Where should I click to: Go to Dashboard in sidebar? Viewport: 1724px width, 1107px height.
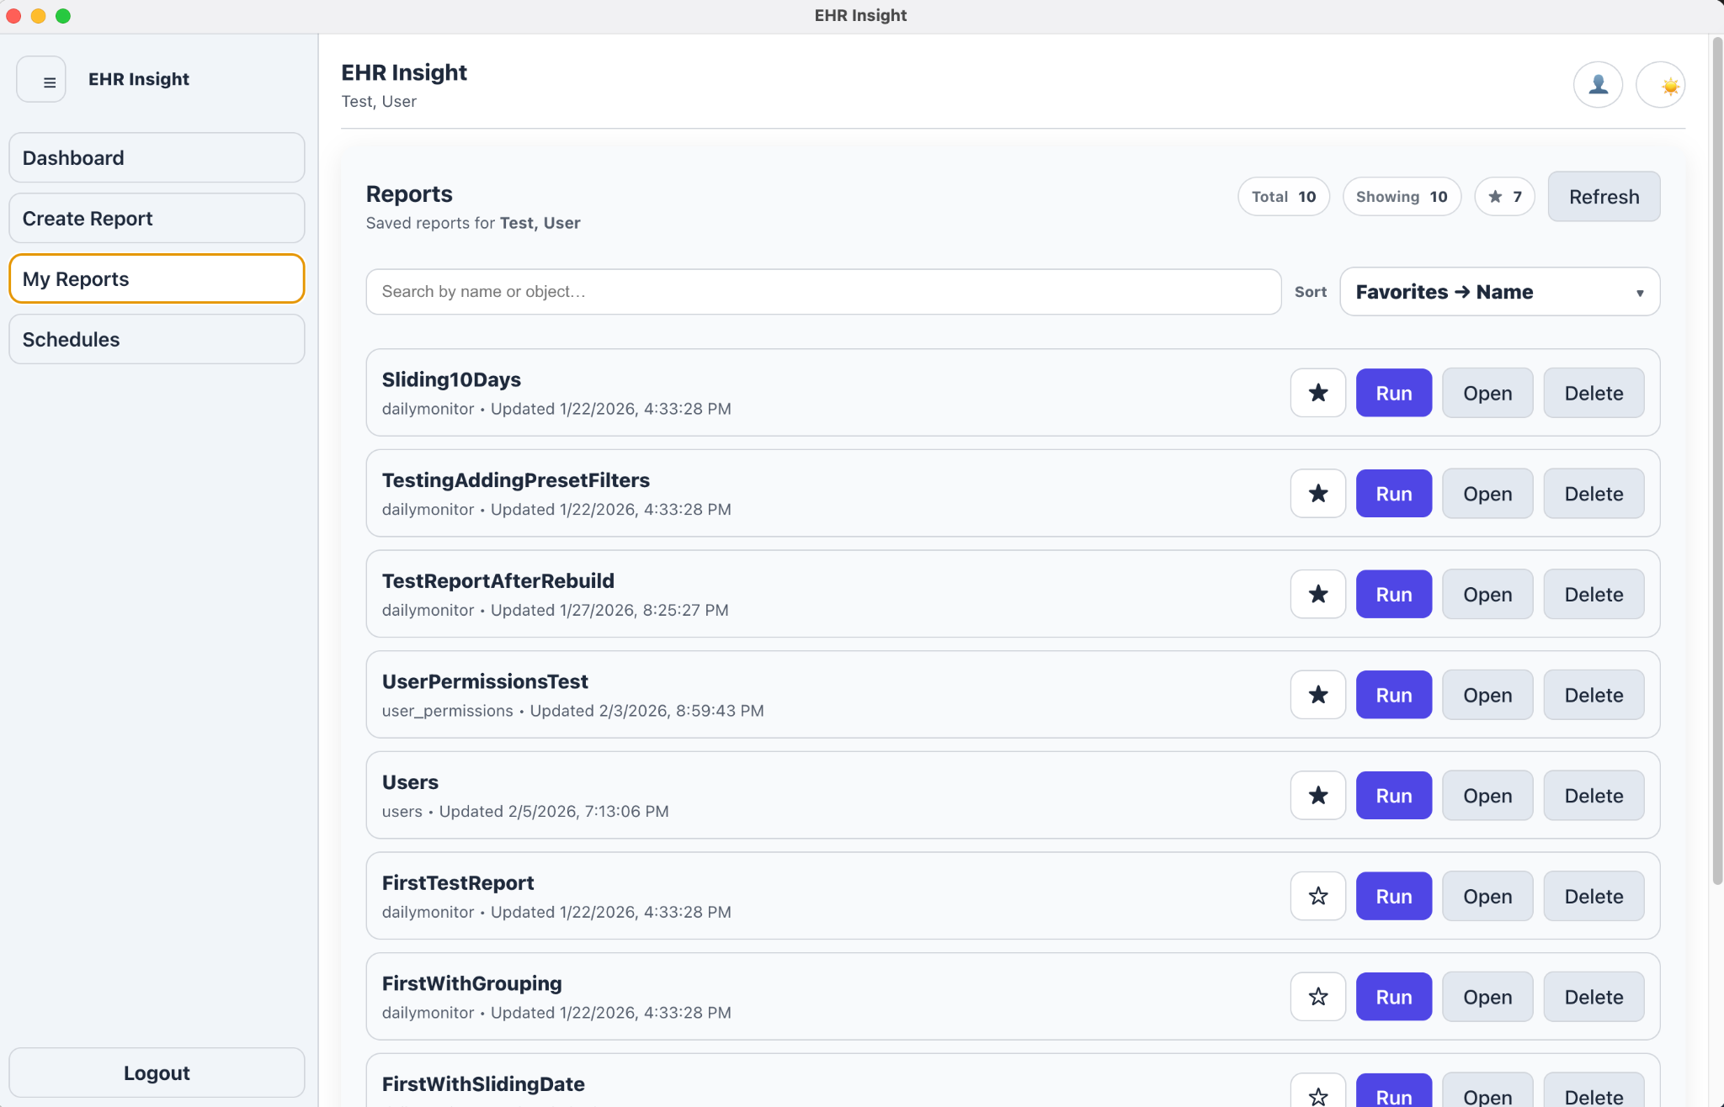[157, 158]
